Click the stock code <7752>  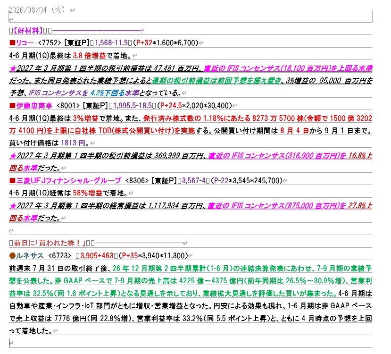click(x=50, y=43)
